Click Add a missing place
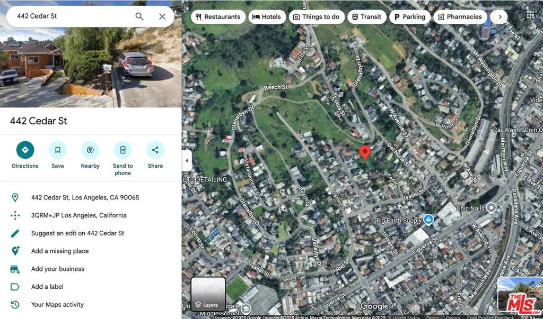Image resolution: width=543 pixels, height=319 pixels. click(x=60, y=251)
